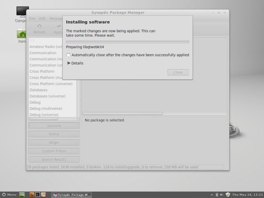Click the package list horizontal scrollbar
This screenshot has height=198, width=264.
point(122,114)
